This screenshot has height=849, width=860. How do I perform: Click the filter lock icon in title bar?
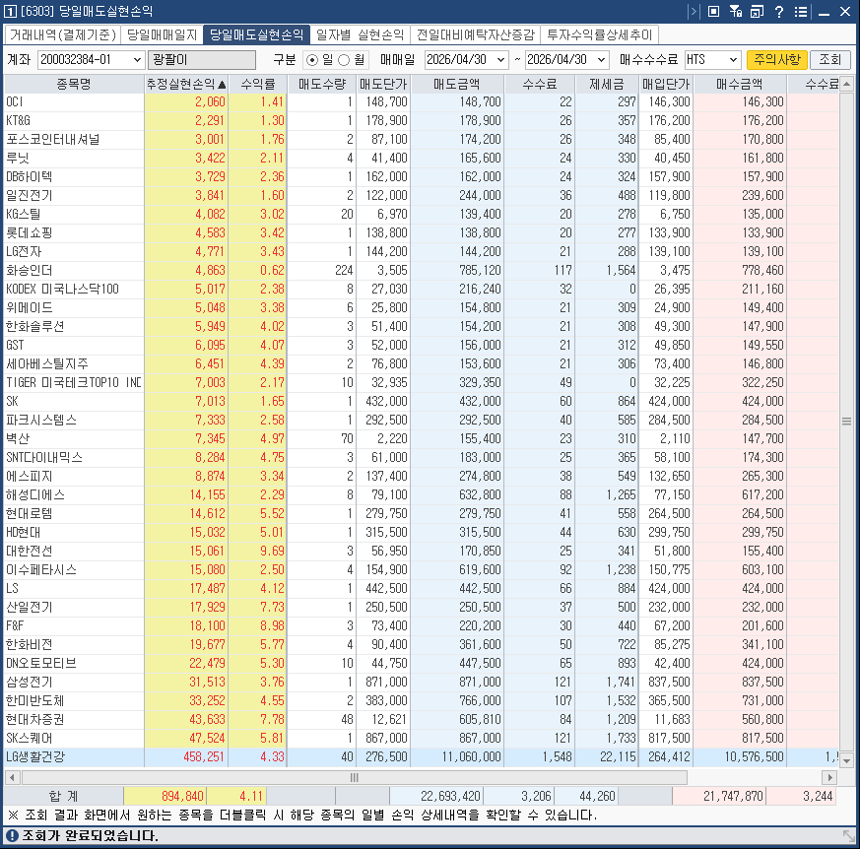pyautogui.click(x=736, y=11)
